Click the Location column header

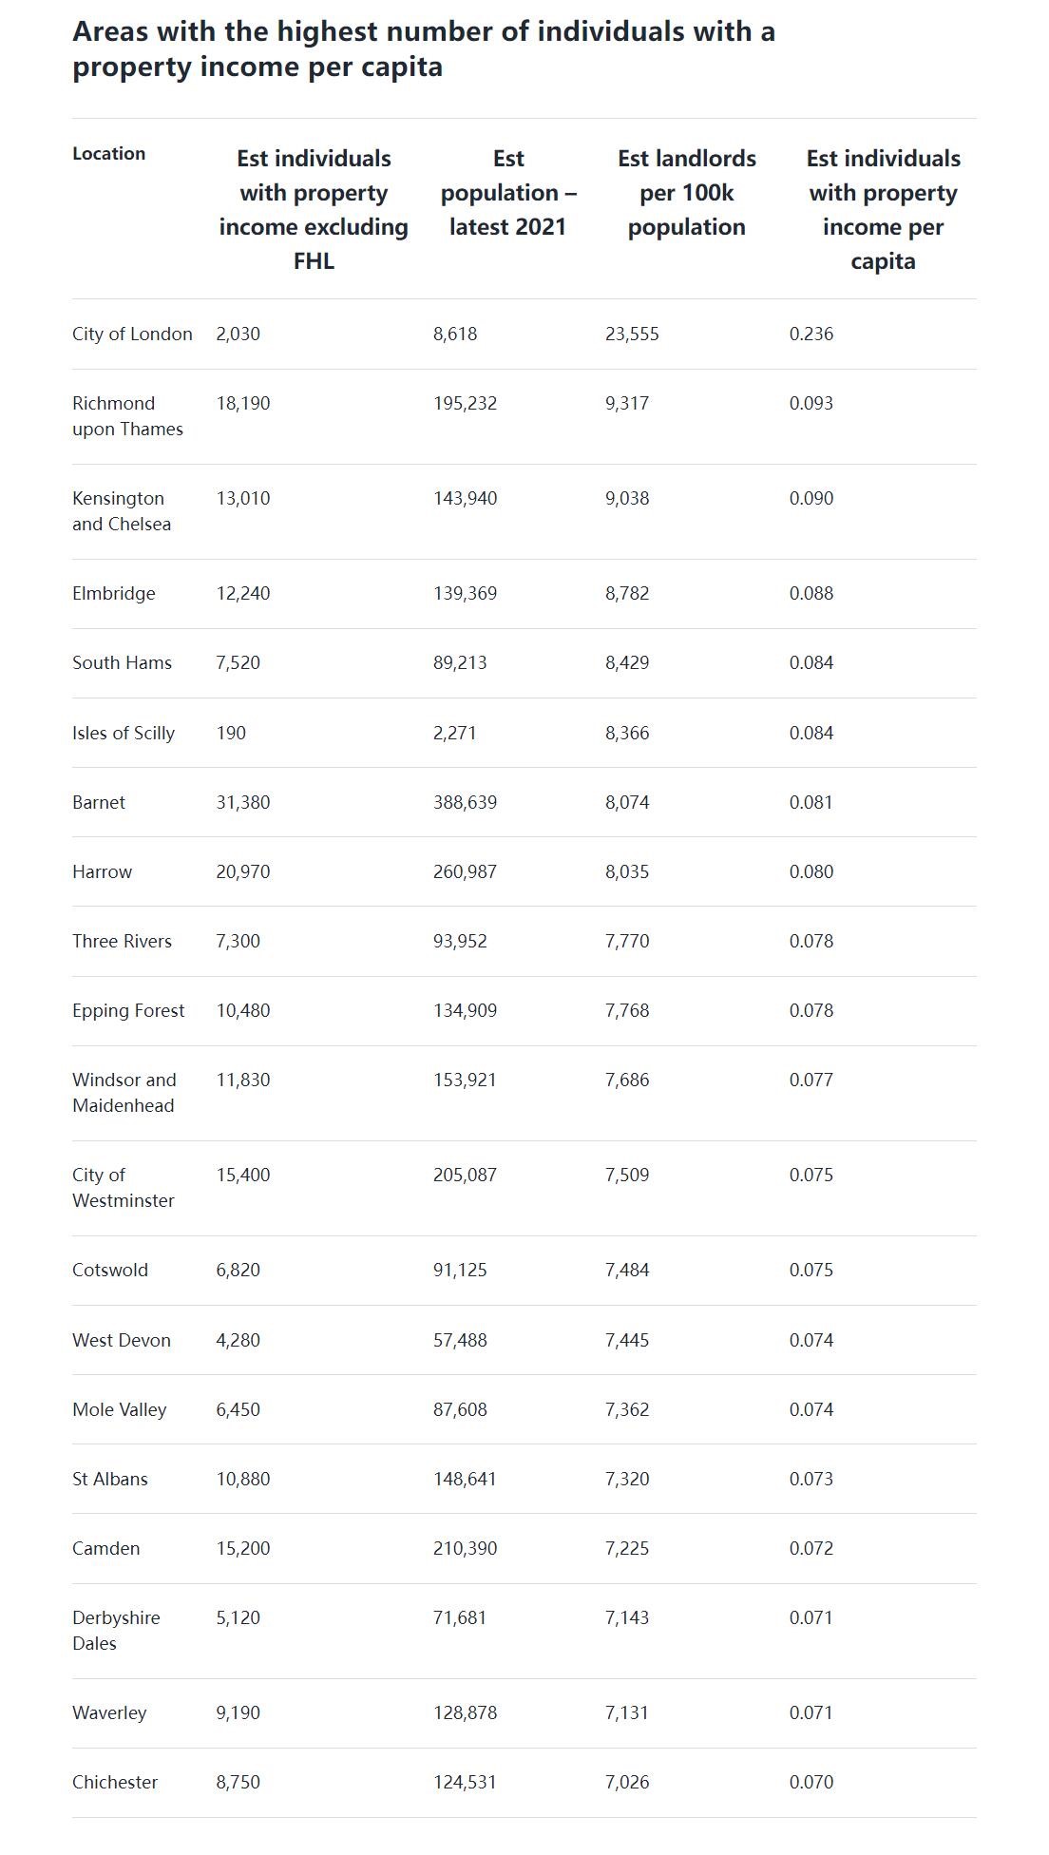(108, 154)
